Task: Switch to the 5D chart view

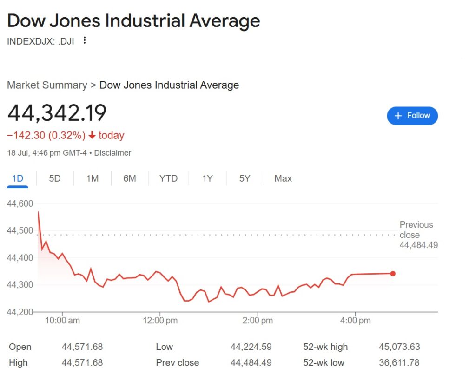Action: pos(54,178)
